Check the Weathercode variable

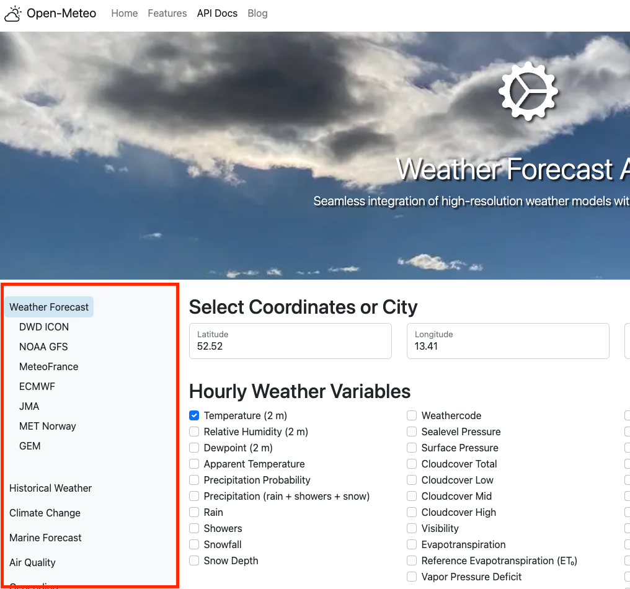tap(411, 415)
